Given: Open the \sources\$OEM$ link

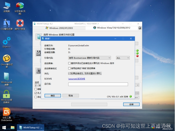Looking at the screenshot, I should pyautogui.click(x=77, y=79).
